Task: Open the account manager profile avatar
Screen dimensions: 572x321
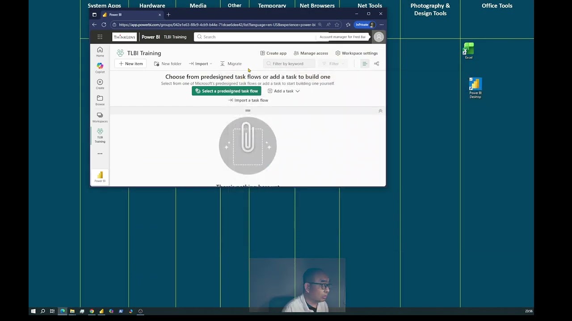Action: point(379,37)
